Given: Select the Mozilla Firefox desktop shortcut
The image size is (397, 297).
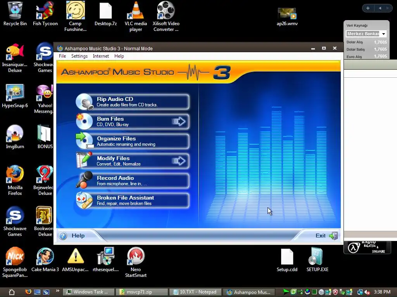Looking at the screenshot, I should (x=15, y=181).
